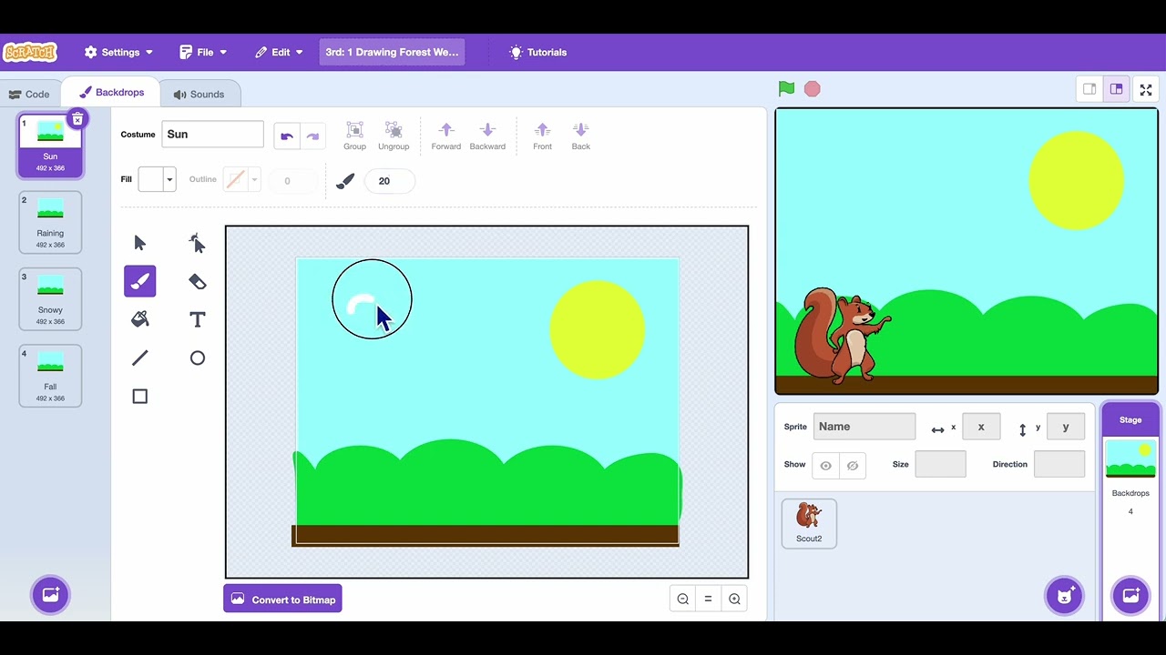This screenshot has width=1166, height=655.
Task: Send selection to Back
Action: (581, 136)
